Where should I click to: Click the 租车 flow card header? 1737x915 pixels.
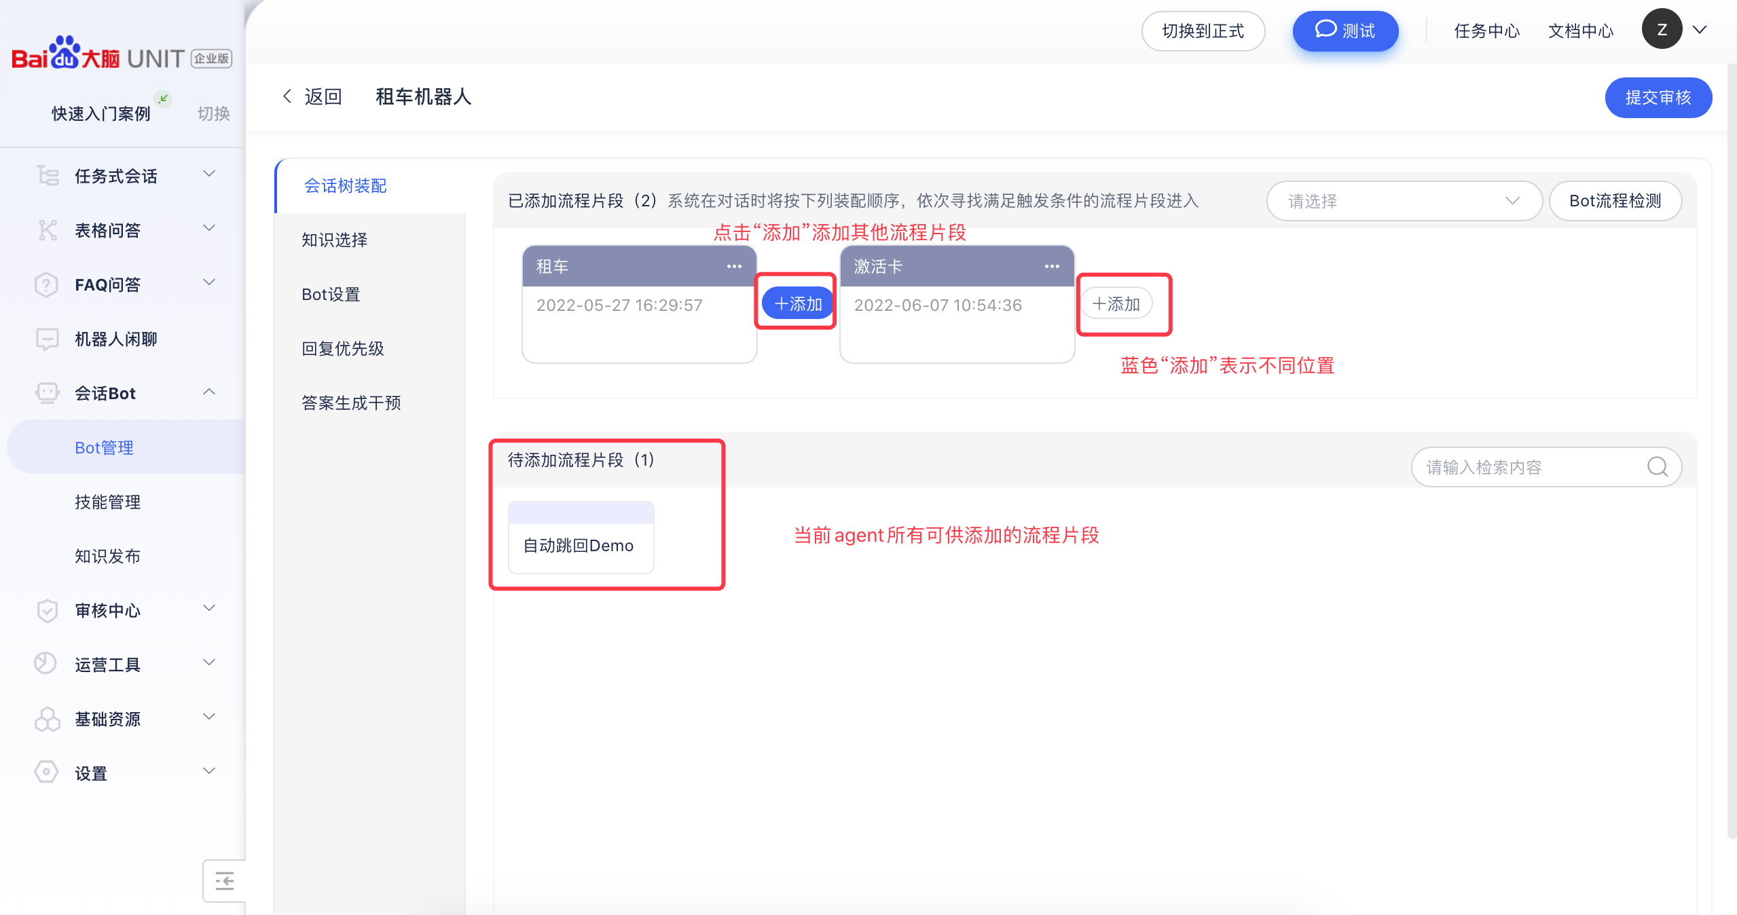point(639,266)
